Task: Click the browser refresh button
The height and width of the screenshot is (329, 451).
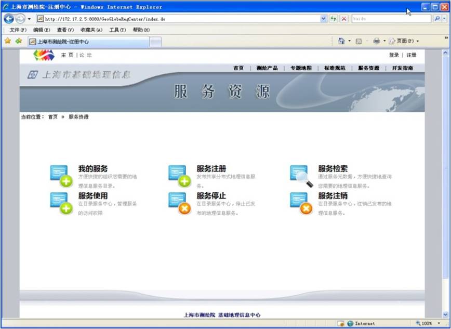Action: point(334,19)
